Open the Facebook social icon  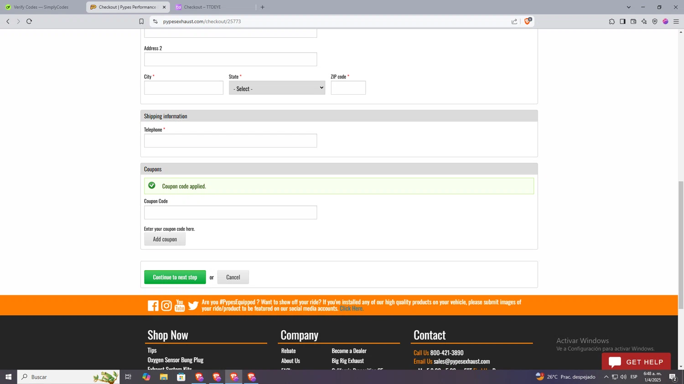pos(153,306)
